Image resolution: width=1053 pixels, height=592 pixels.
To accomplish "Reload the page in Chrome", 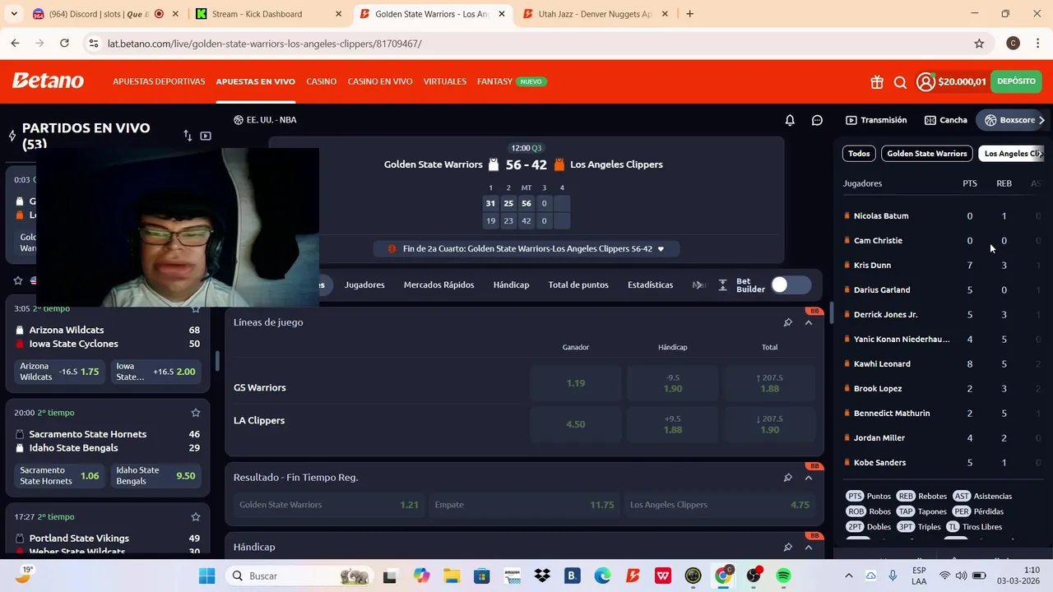I will (66, 44).
